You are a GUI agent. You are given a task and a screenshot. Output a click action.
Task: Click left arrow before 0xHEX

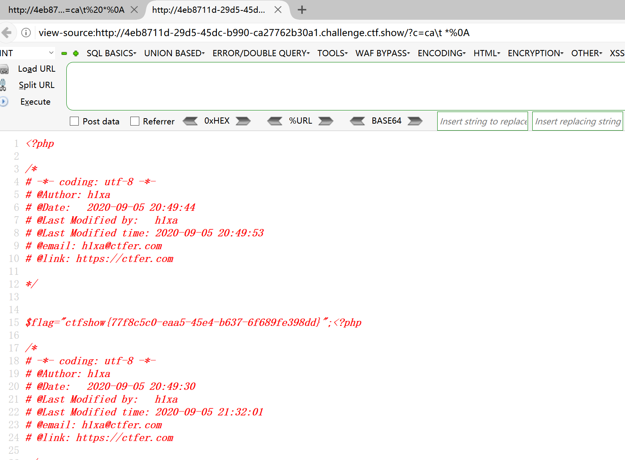point(190,121)
